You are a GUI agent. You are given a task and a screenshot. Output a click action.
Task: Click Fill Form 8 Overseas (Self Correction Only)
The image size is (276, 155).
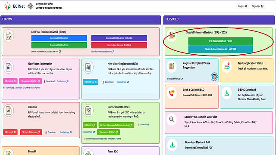[116, 125]
